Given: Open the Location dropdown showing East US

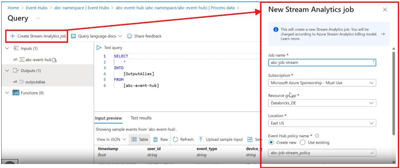Looking at the screenshot, I should tap(322, 123).
